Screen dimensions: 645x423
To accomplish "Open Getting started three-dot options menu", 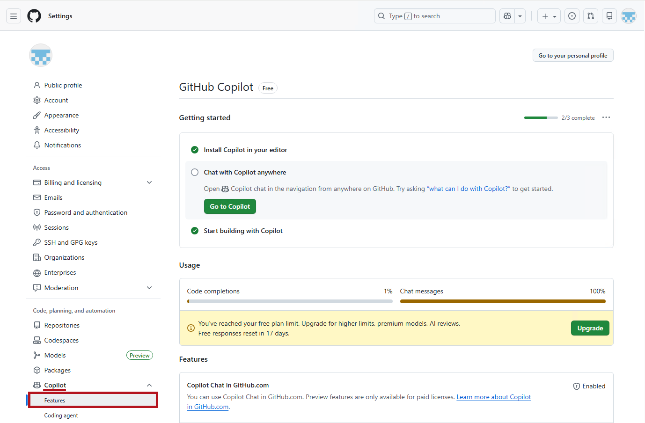I will [606, 117].
